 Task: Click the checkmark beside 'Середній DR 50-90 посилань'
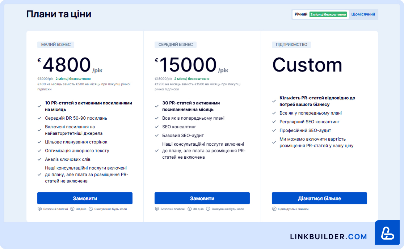39,118
